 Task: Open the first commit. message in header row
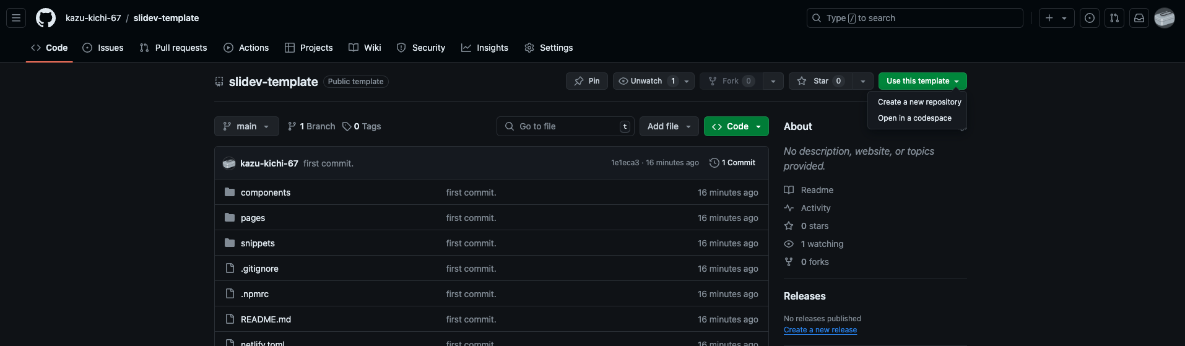coord(328,163)
